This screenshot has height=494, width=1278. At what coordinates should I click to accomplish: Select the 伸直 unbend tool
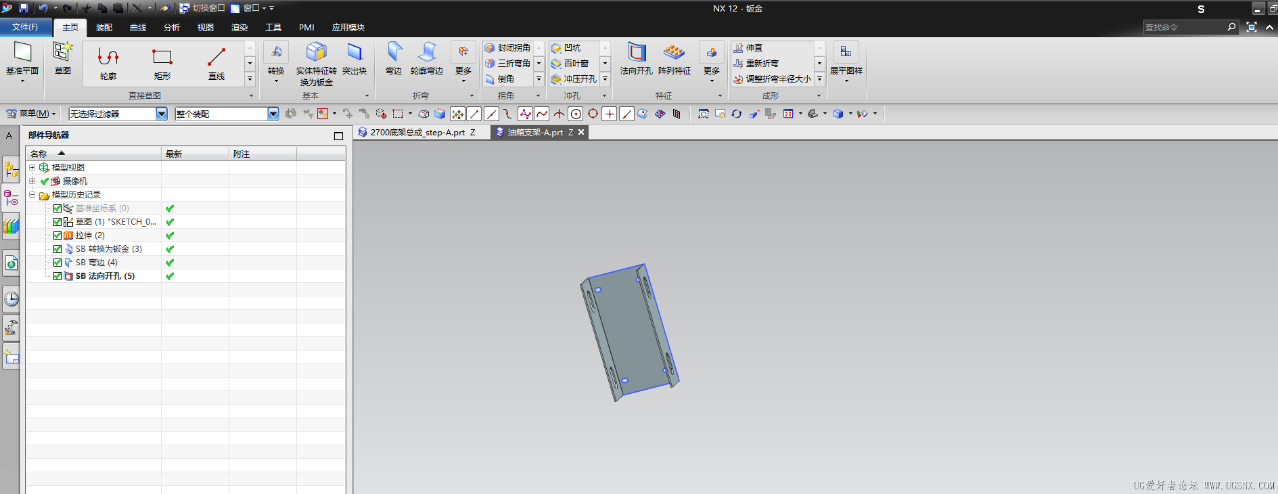748,48
